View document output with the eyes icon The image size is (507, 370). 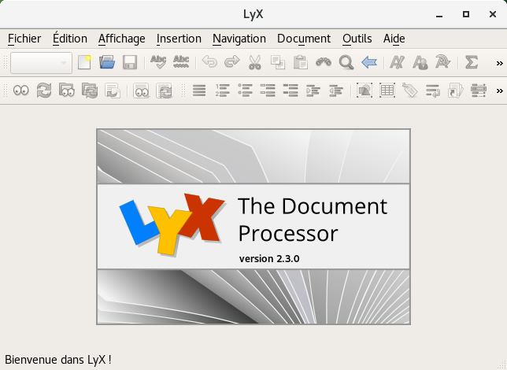(21, 91)
